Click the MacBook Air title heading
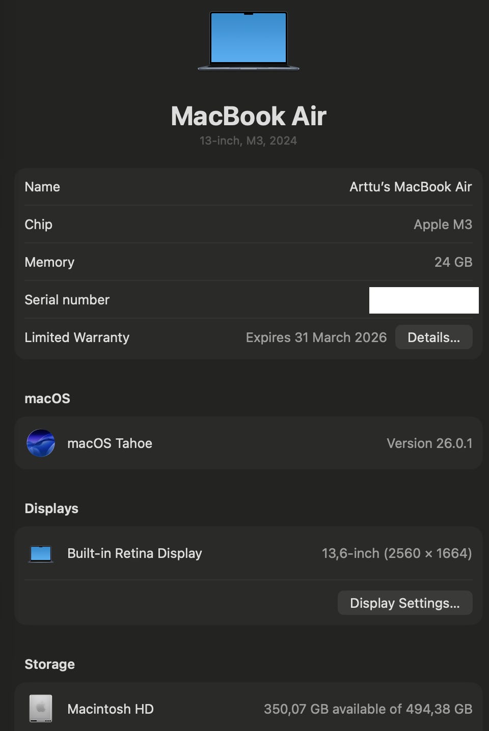 [249, 116]
